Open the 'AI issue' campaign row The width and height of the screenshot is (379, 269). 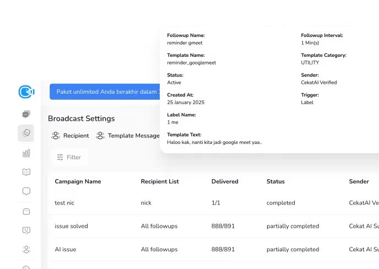66,249
